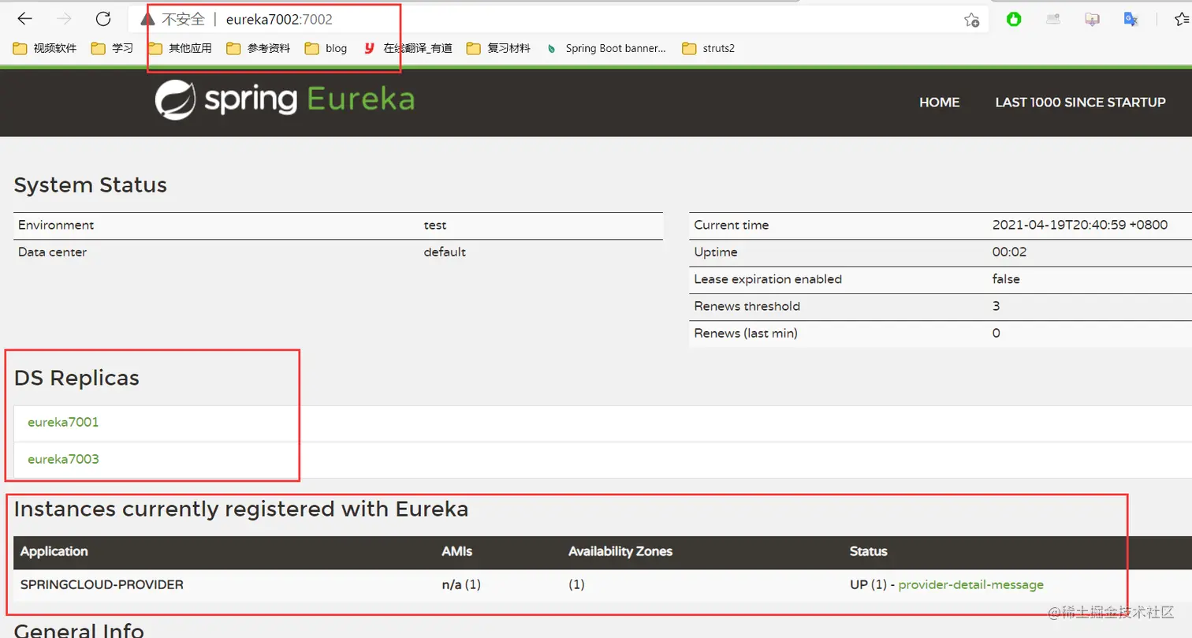Open the 复习材料 bookmark folder
Image resolution: width=1192 pixels, height=638 pixels.
click(x=499, y=48)
